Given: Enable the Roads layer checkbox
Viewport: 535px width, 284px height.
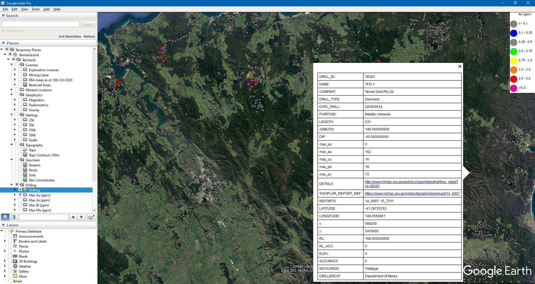Looking at the screenshot, I should pos(10,256).
